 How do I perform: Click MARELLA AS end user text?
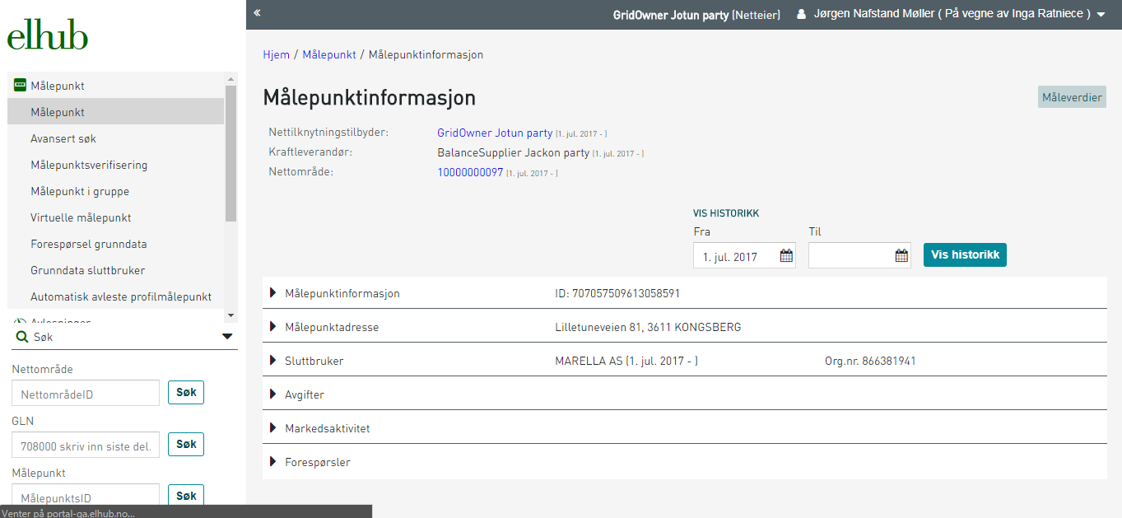(x=626, y=361)
